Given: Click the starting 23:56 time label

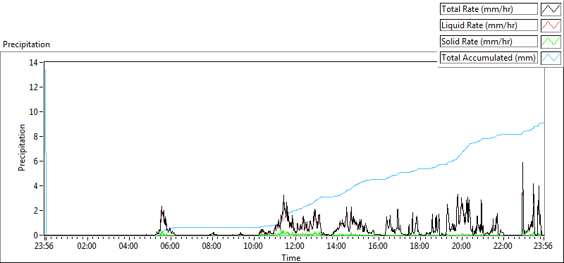Looking at the screenshot, I should click(x=45, y=247).
